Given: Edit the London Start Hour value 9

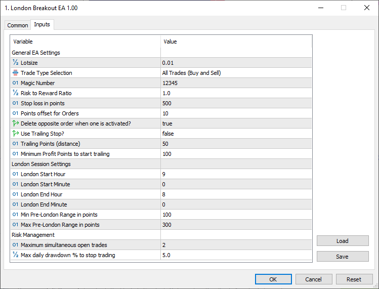Looking at the screenshot, I should [236, 174].
